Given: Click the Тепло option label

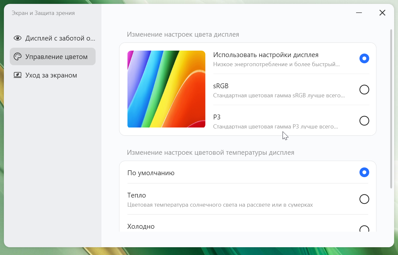Looking at the screenshot, I should (x=137, y=195).
